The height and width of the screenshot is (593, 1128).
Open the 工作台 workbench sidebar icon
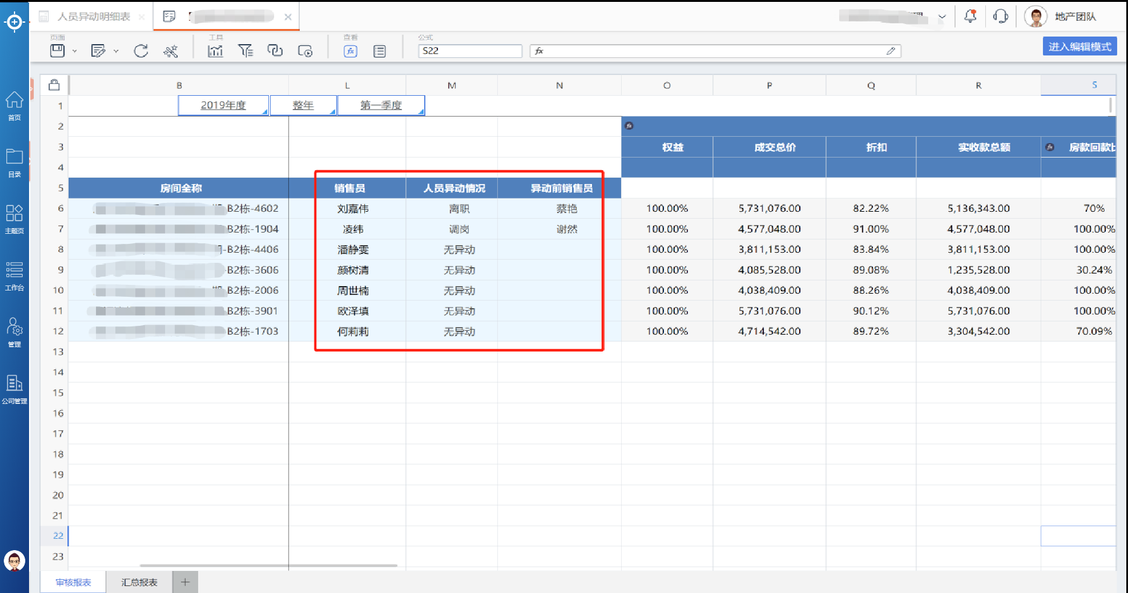click(14, 276)
